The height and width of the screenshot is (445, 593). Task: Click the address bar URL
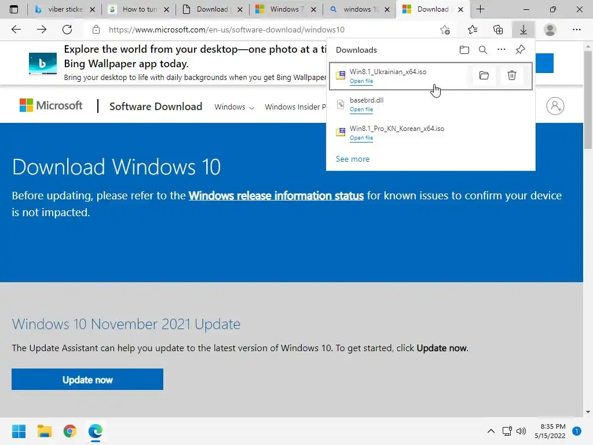pos(226,30)
